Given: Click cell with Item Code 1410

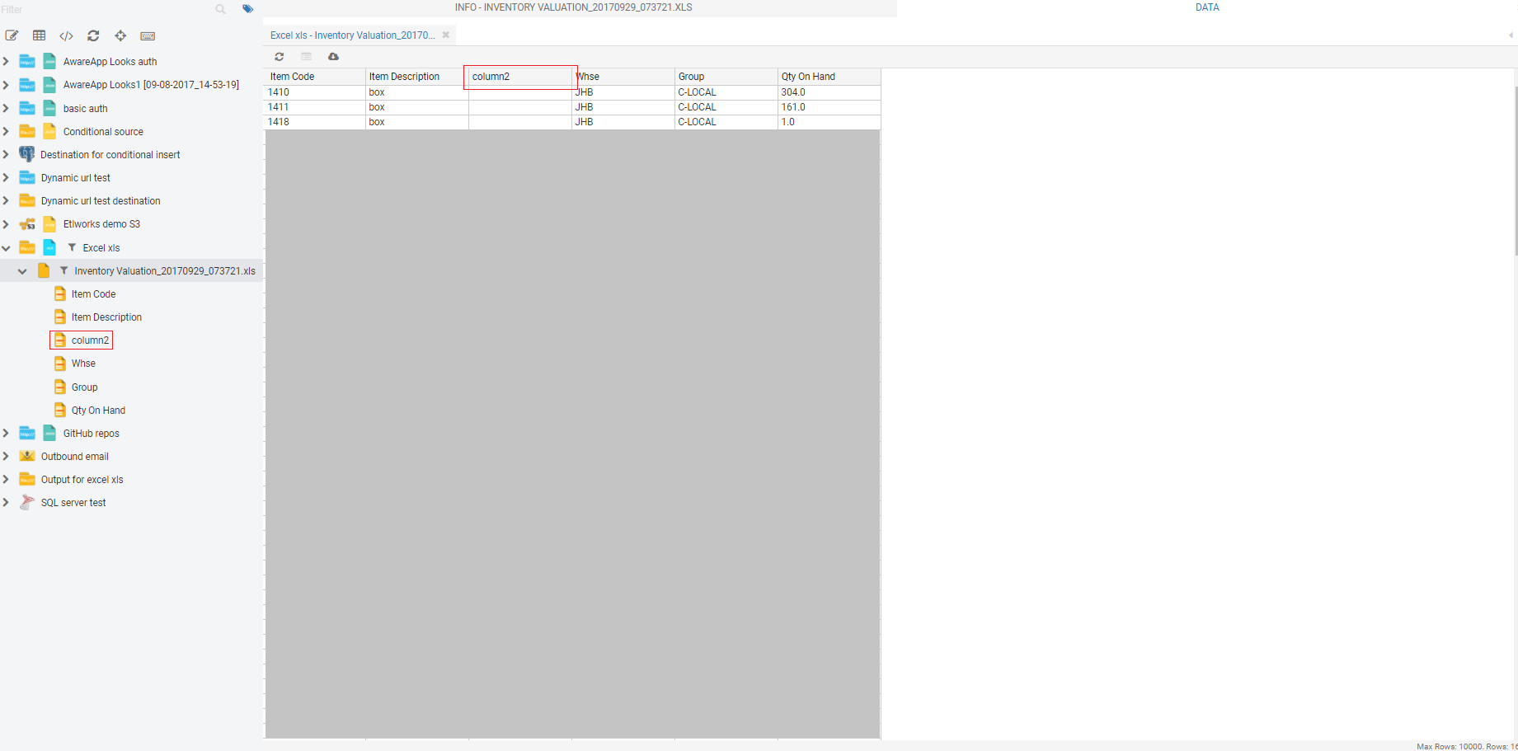Looking at the screenshot, I should coord(314,92).
